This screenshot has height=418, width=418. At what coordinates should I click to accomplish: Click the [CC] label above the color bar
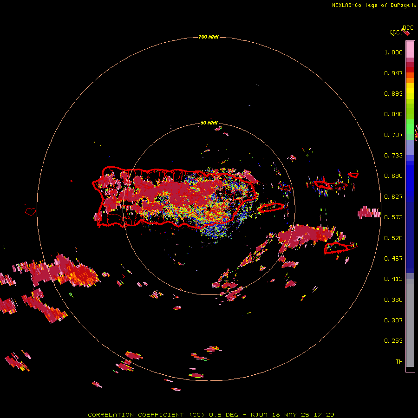pyautogui.click(x=396, y=33)
